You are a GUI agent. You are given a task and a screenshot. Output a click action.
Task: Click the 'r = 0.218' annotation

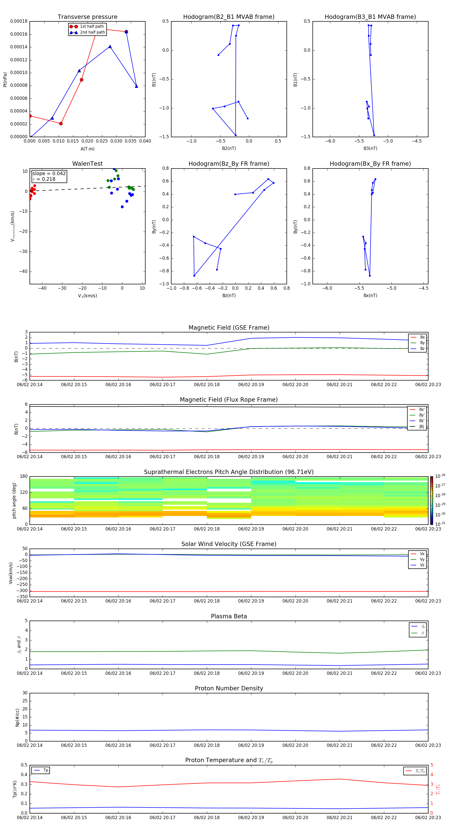[44, 179]
